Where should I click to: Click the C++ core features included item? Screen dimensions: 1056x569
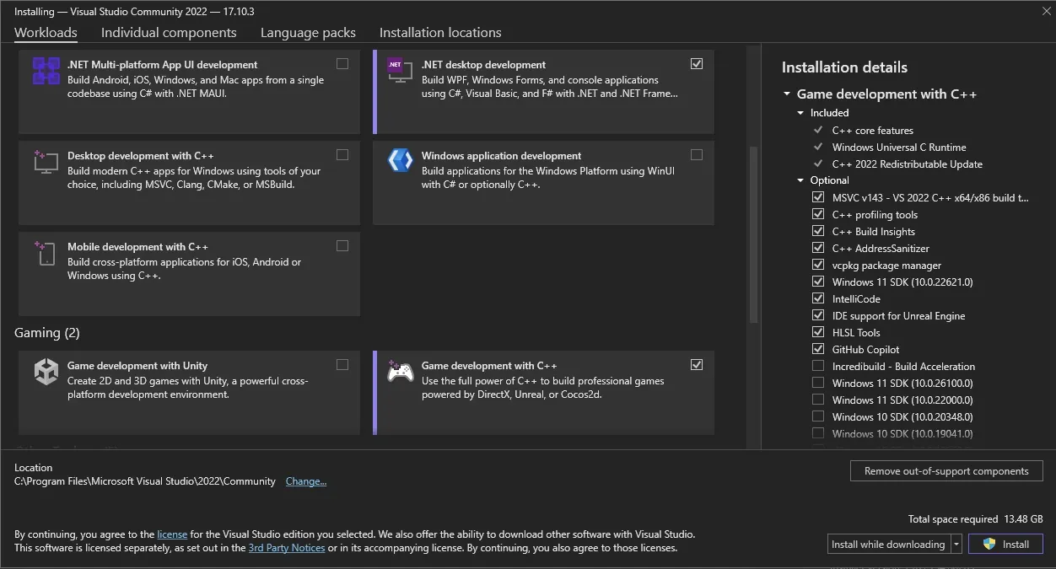872,131
